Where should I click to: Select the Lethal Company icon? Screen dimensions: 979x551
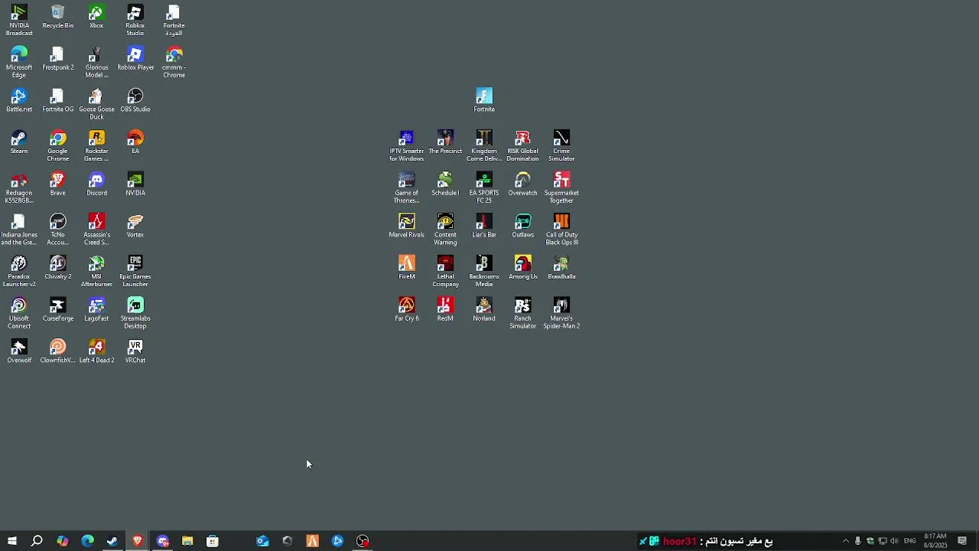tap(445, 272)
